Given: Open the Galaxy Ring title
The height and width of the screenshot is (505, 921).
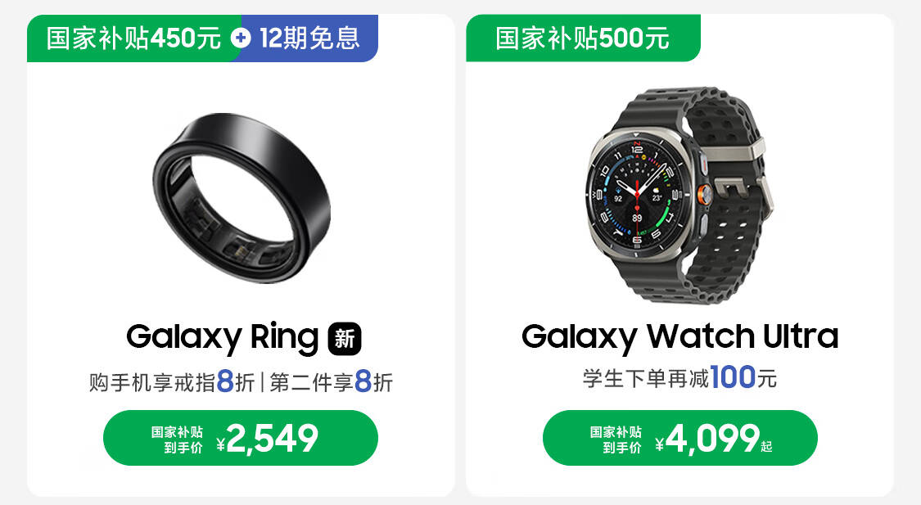Looking at the screenshot, I should pos(222,338).
